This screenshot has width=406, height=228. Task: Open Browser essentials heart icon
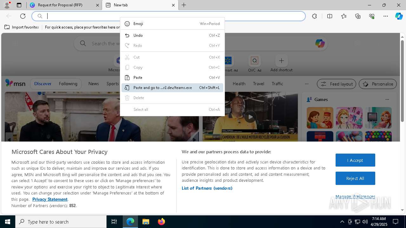click(x=372, y=16)
